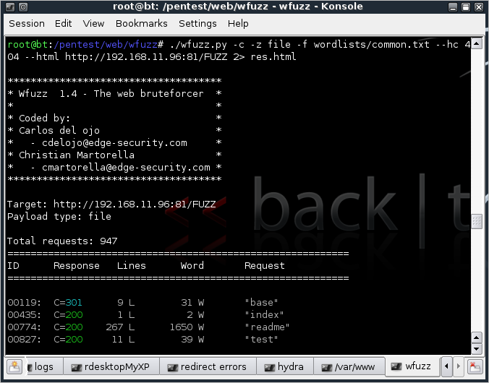The width and height of the screenshot is (489, 383).
Task: Click the "test" result request text
Action: tap(261, 340)
